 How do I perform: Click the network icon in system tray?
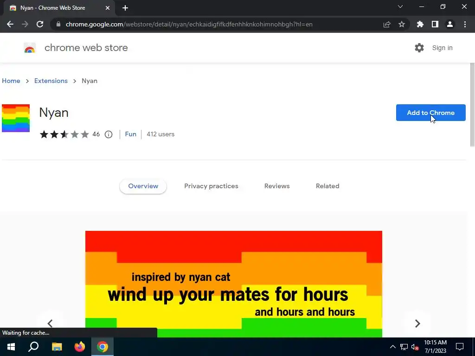pos(404,347)
